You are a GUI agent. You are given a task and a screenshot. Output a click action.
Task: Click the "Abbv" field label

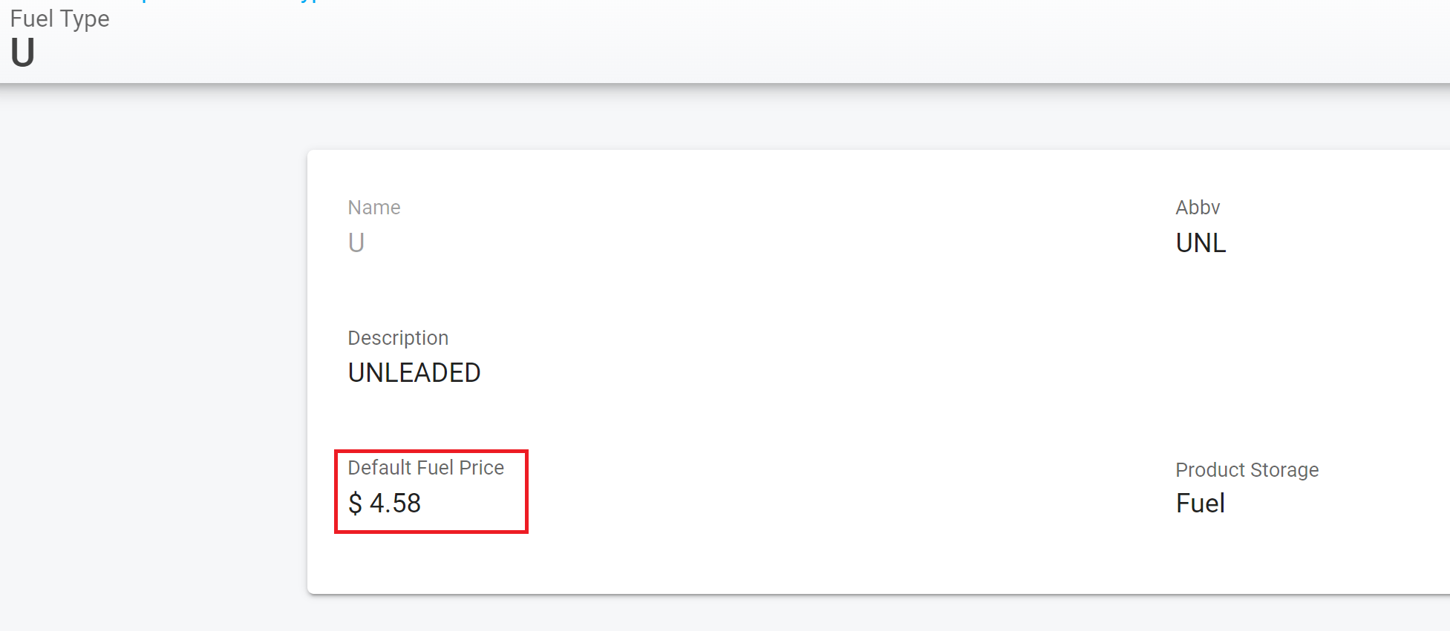click(x=1197, y=208)
